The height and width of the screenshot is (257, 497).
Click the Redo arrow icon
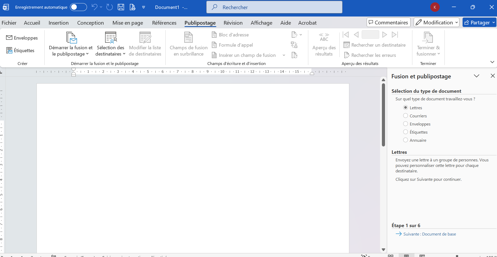pyautogui.click(x=109, y=7)
